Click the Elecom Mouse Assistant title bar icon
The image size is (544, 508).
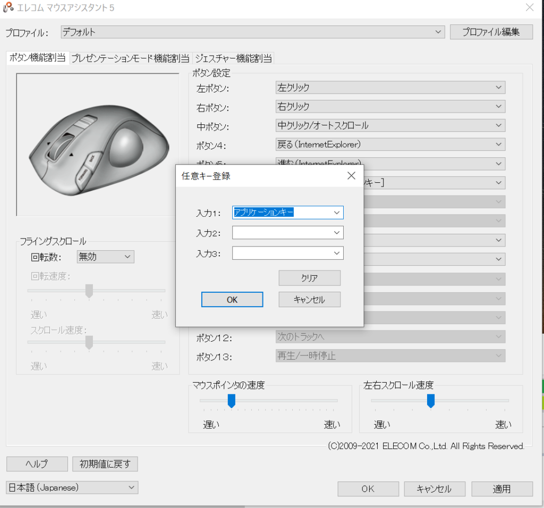pyautogui.click(x=7, y=7)
